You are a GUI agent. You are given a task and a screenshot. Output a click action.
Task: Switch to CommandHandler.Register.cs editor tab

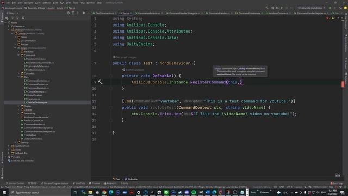pyautogui.click(x=311, y=13)
